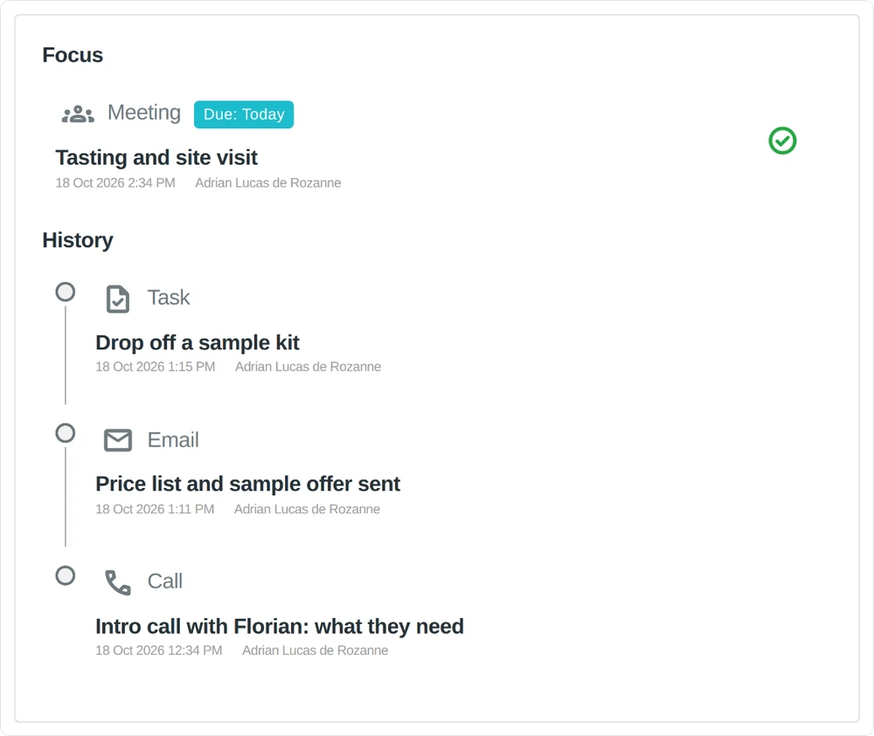
Task: Click the History section heading
Action: 78,240
